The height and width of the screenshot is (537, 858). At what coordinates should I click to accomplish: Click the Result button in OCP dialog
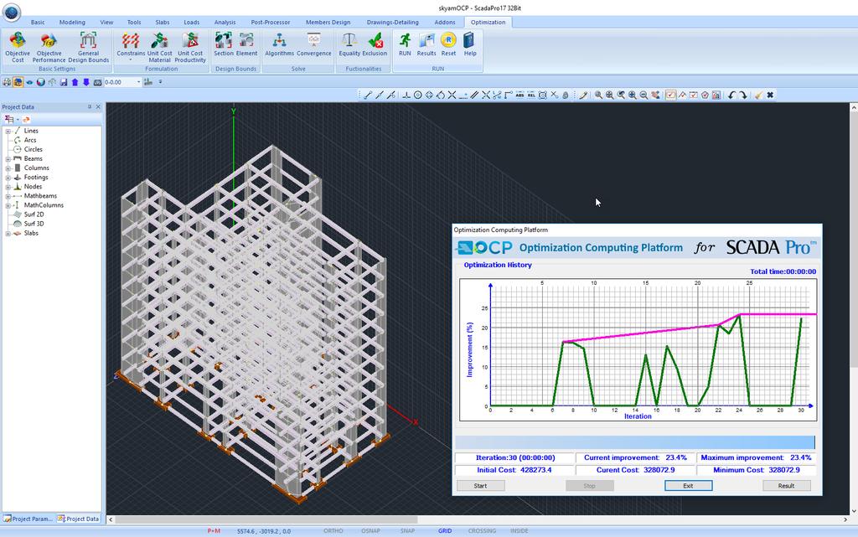tap(786, 486)
